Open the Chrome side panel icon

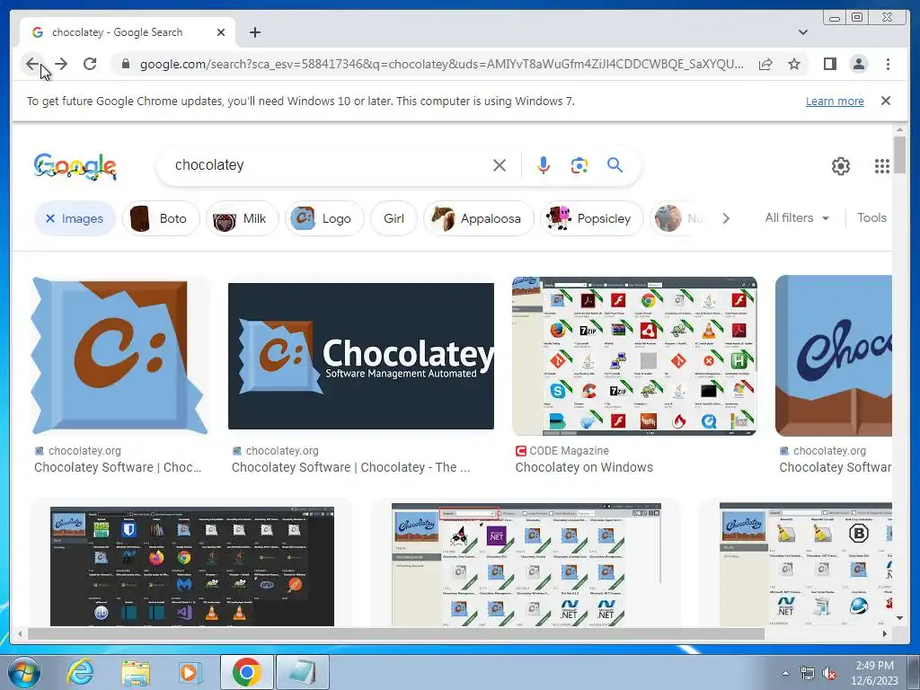pyautogui.click(x=829, y=64)
